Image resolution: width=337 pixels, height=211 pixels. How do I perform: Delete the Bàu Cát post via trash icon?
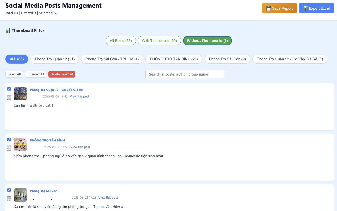[9, 98]
